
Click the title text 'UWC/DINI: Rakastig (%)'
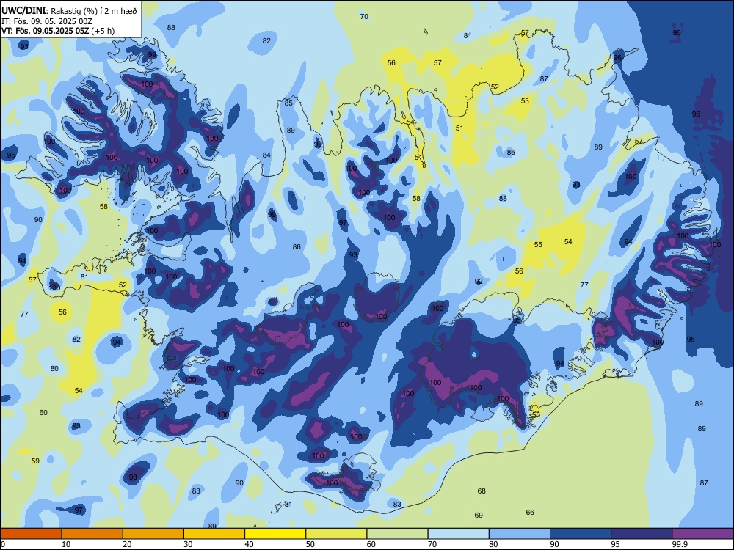(x=50, y=11)
